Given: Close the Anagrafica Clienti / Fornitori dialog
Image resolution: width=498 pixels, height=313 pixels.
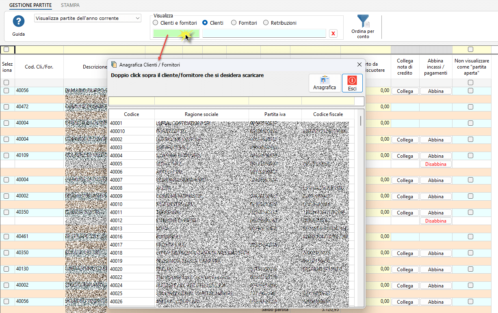Looking at the screenshot, I should [359, 64].
